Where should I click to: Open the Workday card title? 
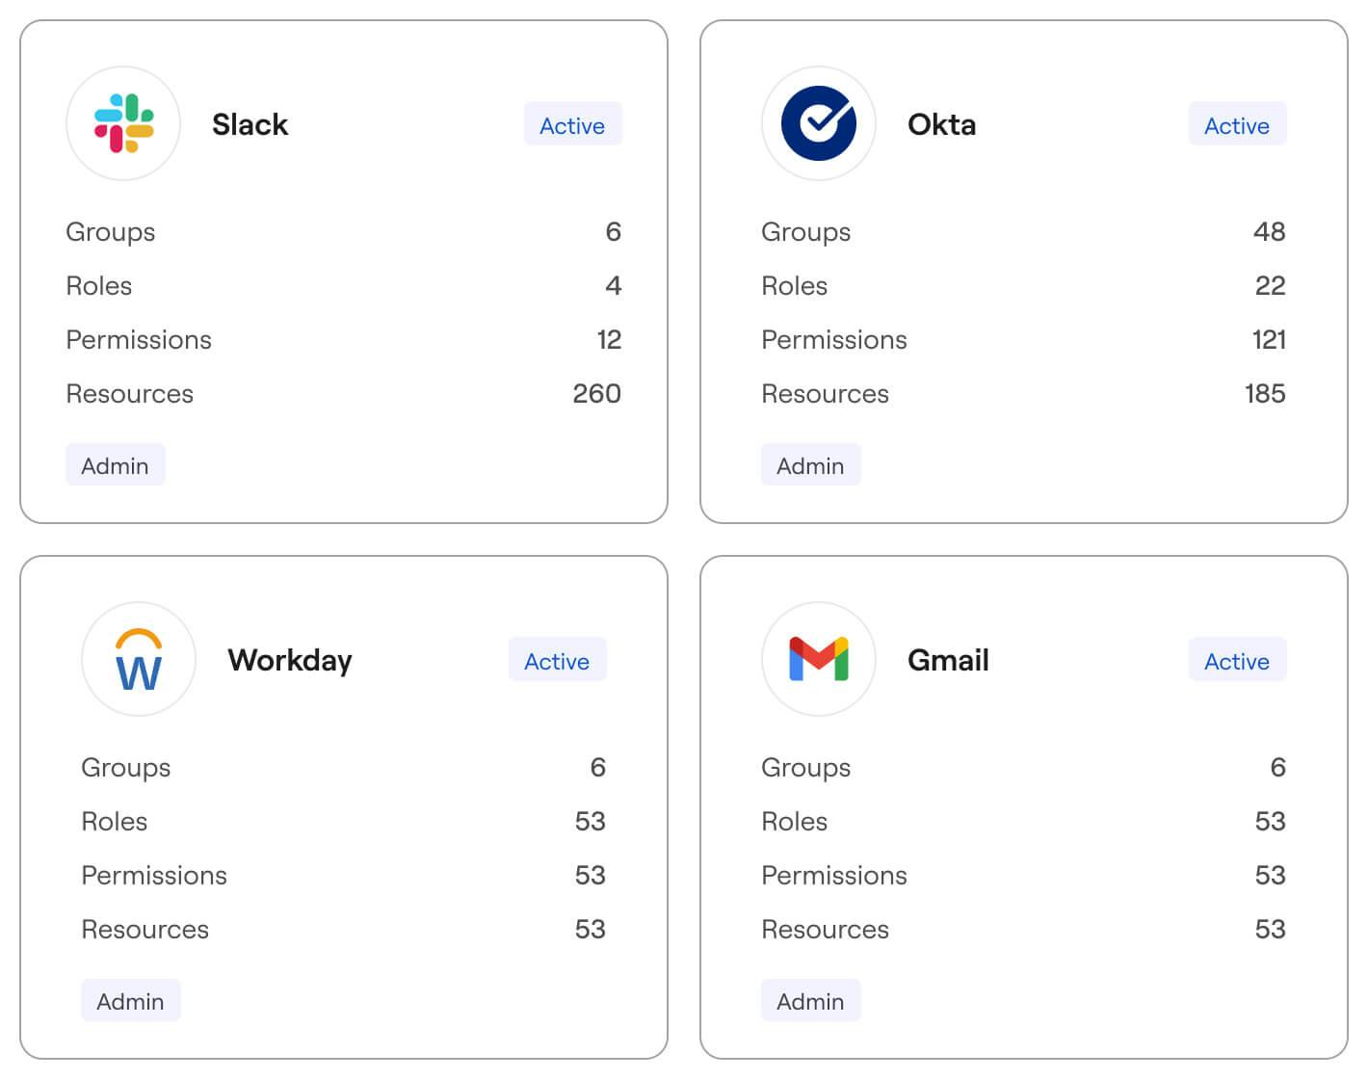click(x=289, y=660)
